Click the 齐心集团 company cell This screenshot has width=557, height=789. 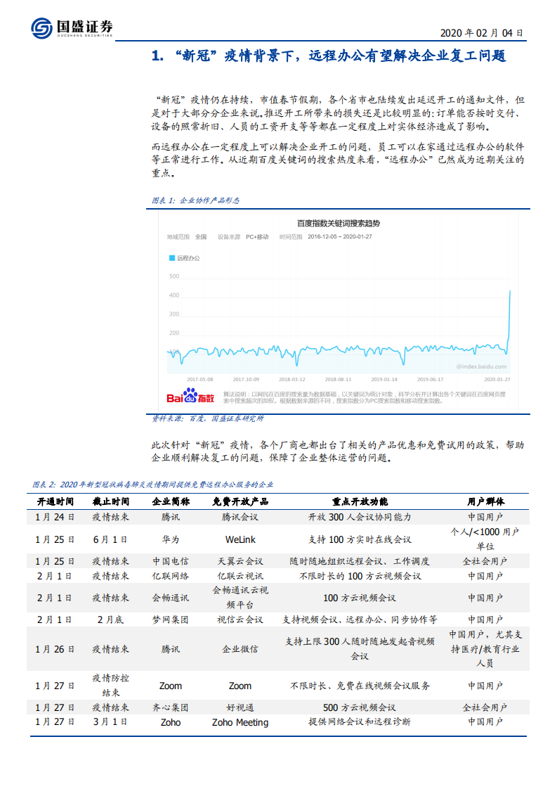171,708
